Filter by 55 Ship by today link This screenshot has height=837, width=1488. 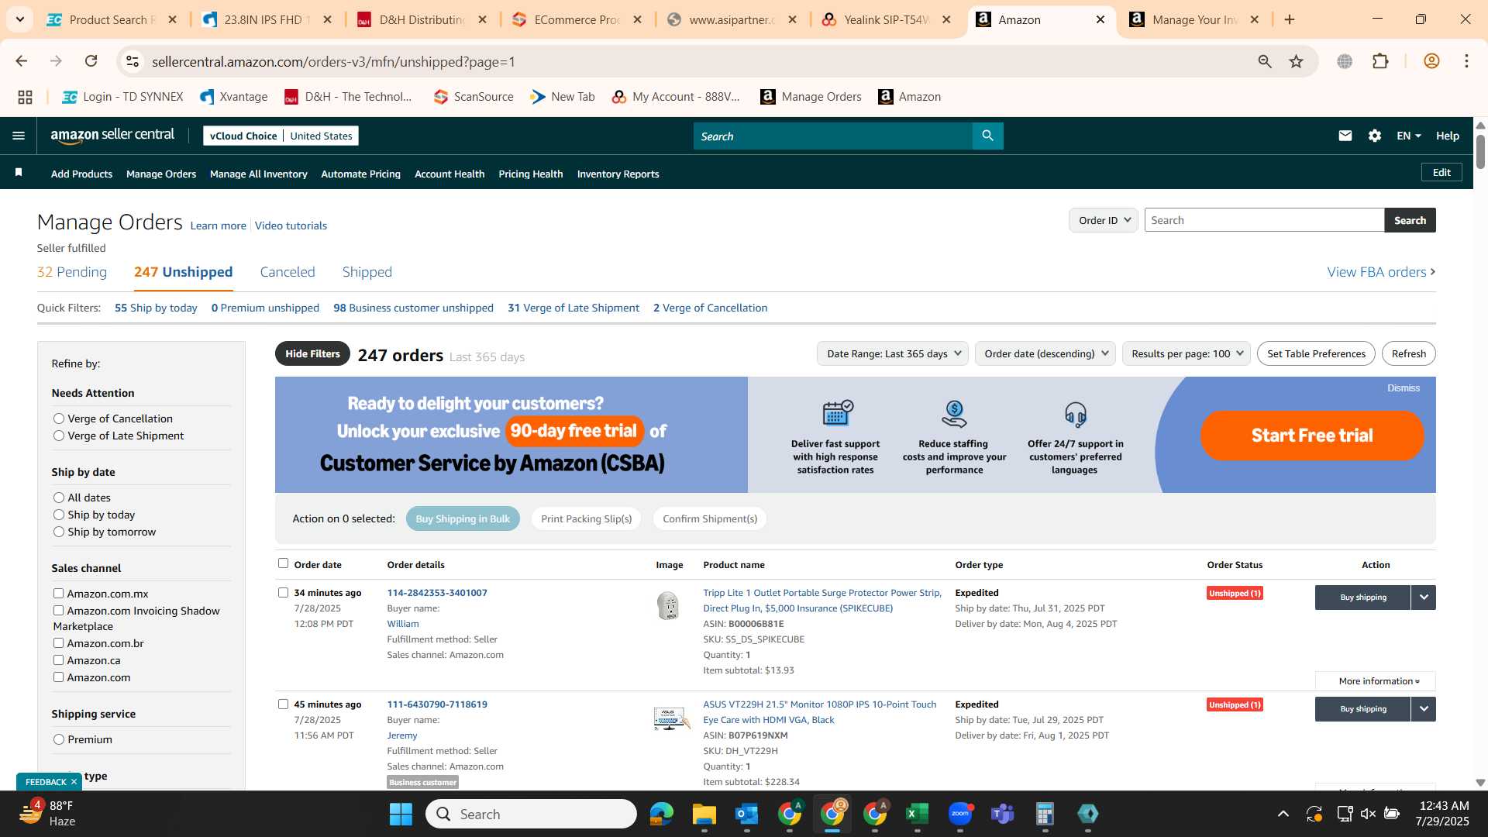tap(156, 308)
